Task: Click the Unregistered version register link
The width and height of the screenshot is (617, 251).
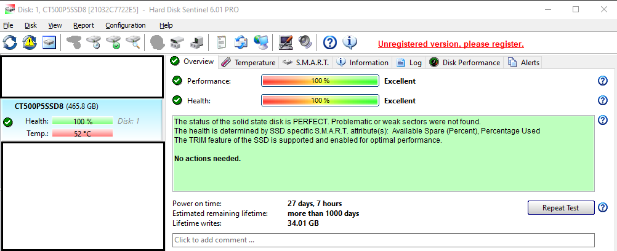Action: (x=451, y=44)
